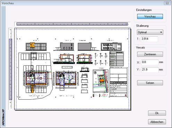Click the X offset field showing 0.0
The width and height of the screenshot is (172, 128).
pyautogui.click(x=150, y=62)
